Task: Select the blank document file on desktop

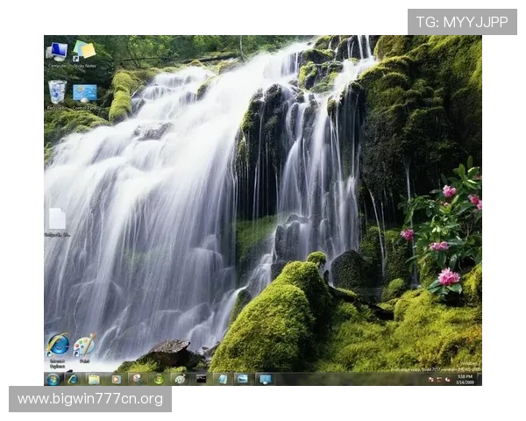Action: point(57,220)
